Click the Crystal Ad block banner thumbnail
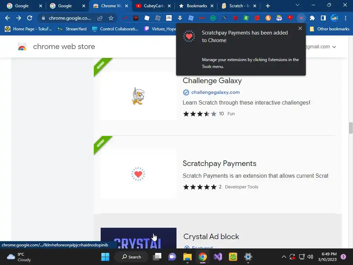The width and height of the screenshot is (353, 265). (139, 238)
